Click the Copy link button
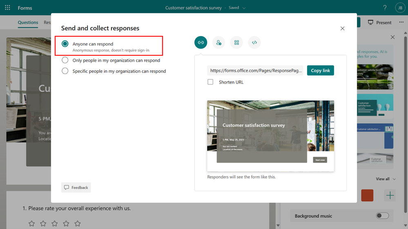 pos(320,70)
